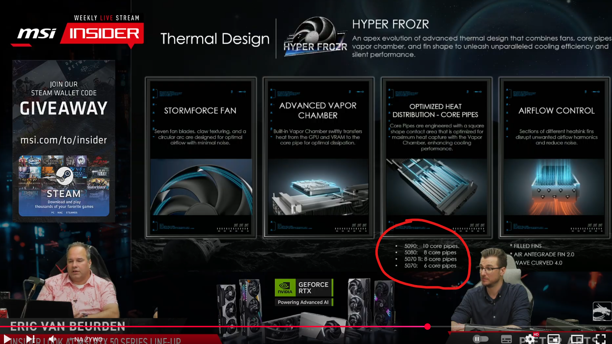The width and height of the screenshot is (612, 344).
Task: Click the '5070: 6 core pipes' line
Action: (430, 265)
